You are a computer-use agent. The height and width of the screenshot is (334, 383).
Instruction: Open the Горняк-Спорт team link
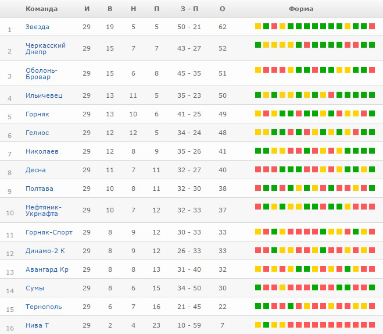click(49, 232)
